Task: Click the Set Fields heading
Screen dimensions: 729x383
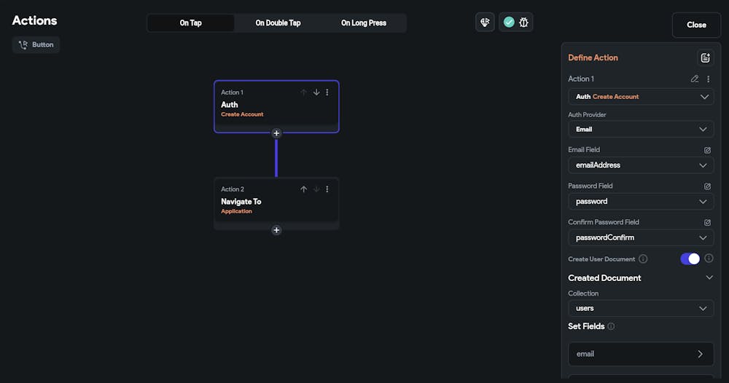Action: (x=586, y=326)
